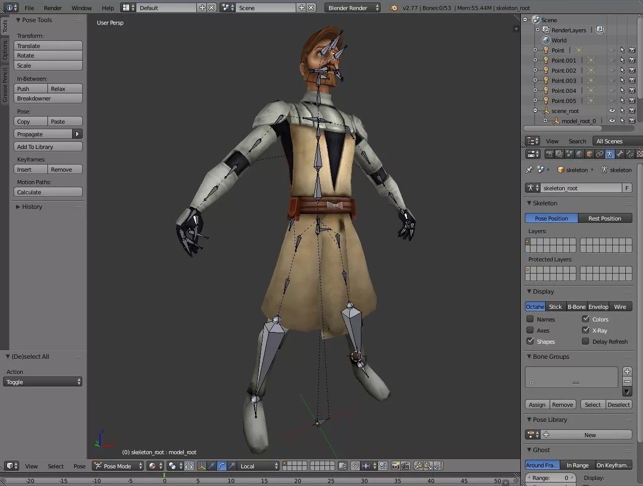Select the rotate manipulator arc icon

(222, 466)
